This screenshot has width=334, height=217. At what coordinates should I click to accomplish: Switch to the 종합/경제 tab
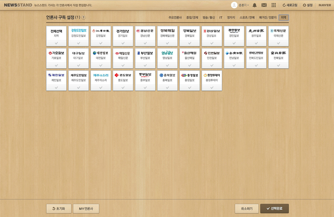(x=192, y=18)
